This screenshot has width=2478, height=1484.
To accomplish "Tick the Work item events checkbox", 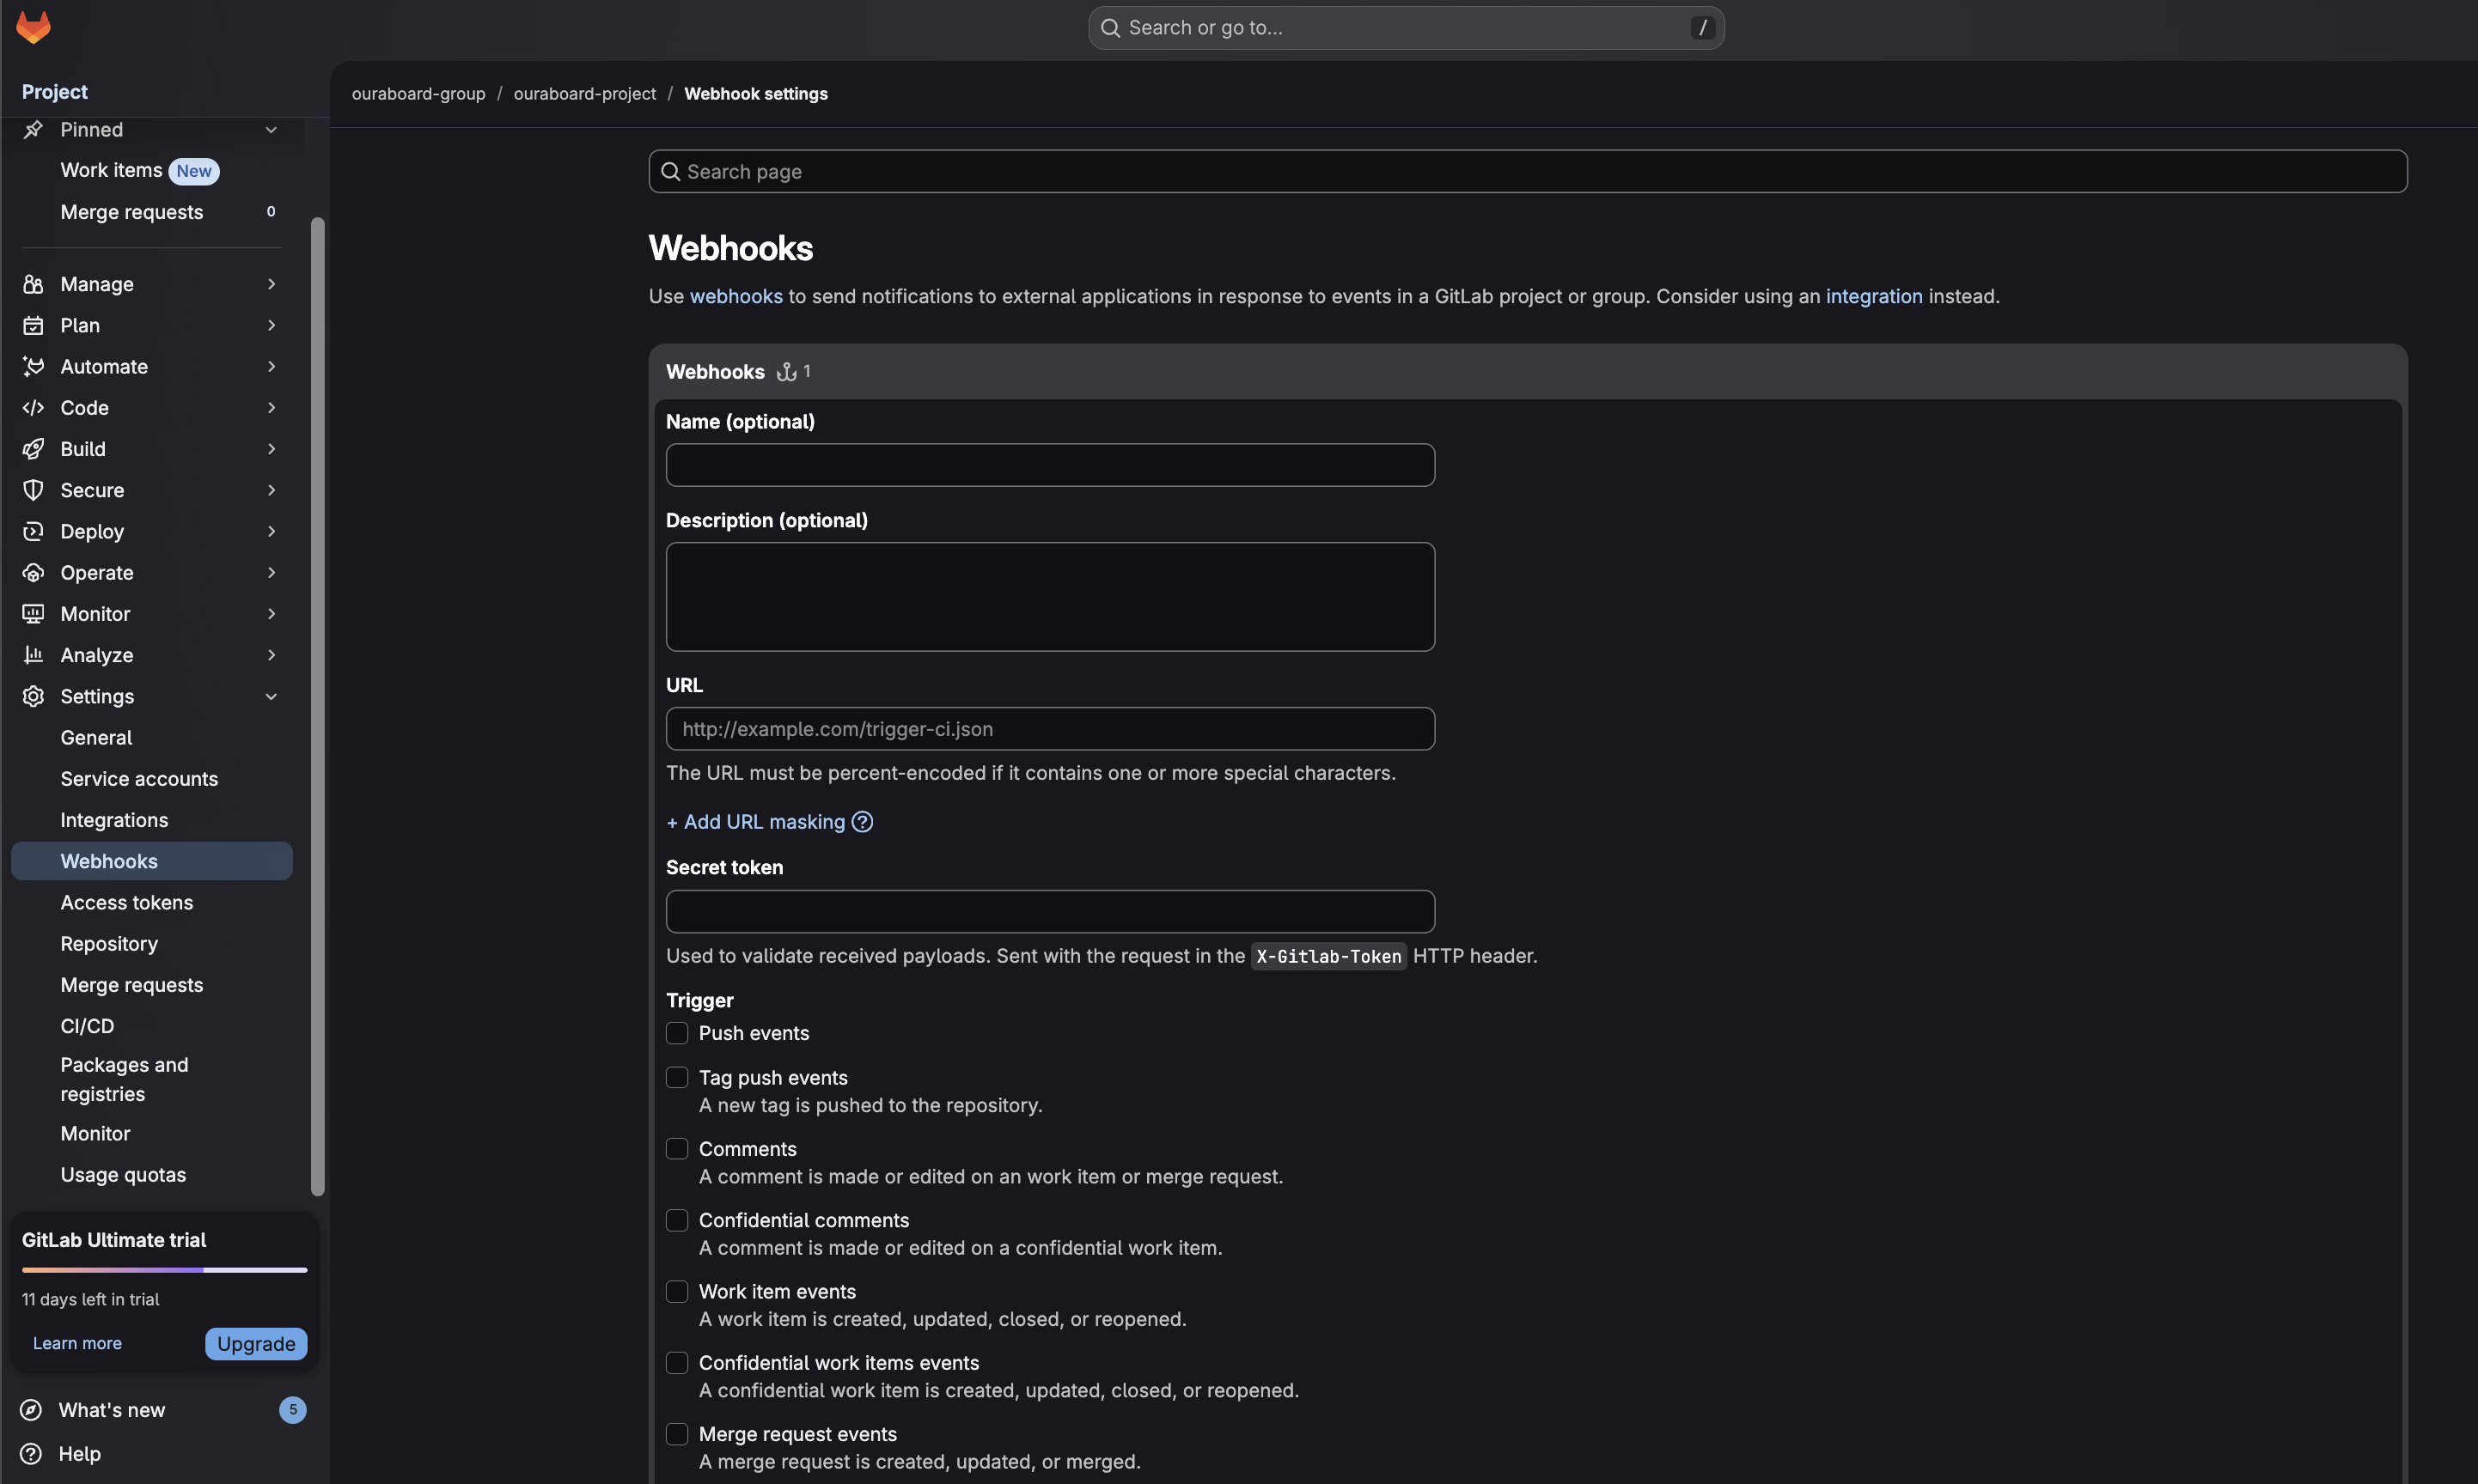I will click(677, 1292).
